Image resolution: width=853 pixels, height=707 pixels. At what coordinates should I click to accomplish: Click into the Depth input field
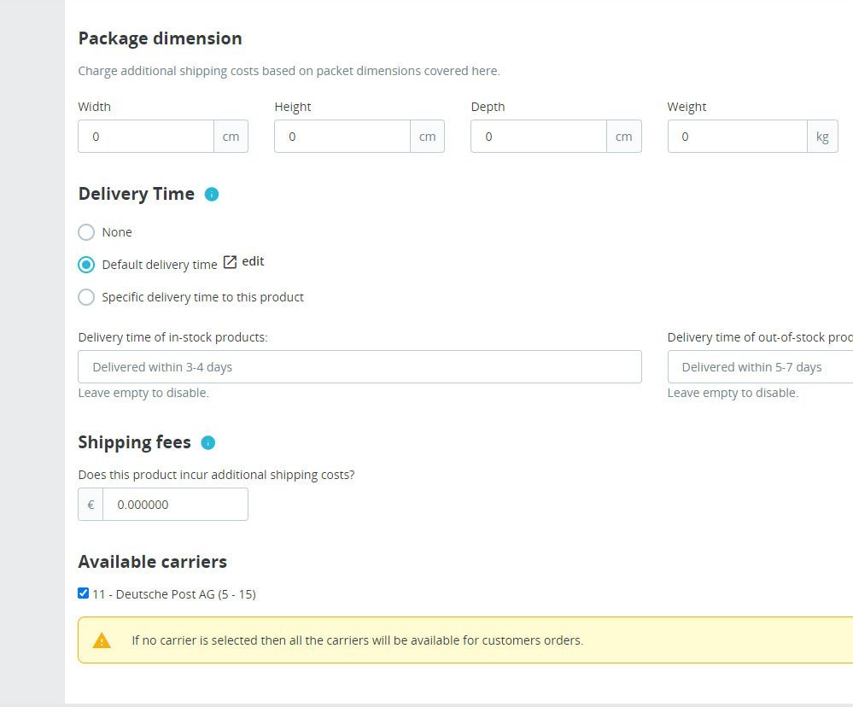[538, 137]
